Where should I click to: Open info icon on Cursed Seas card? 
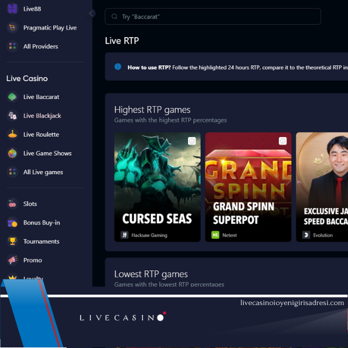(x=192, y=141)
